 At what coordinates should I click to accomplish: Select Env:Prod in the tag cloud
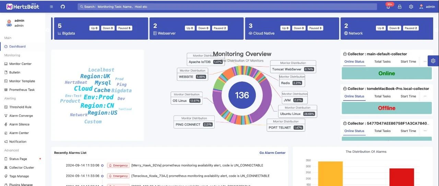(x=98, y=97)
